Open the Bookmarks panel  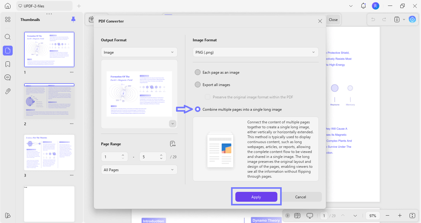coord(8,64)
